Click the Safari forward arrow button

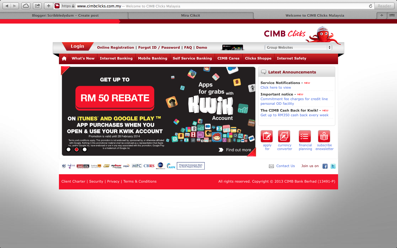(15, 6)
